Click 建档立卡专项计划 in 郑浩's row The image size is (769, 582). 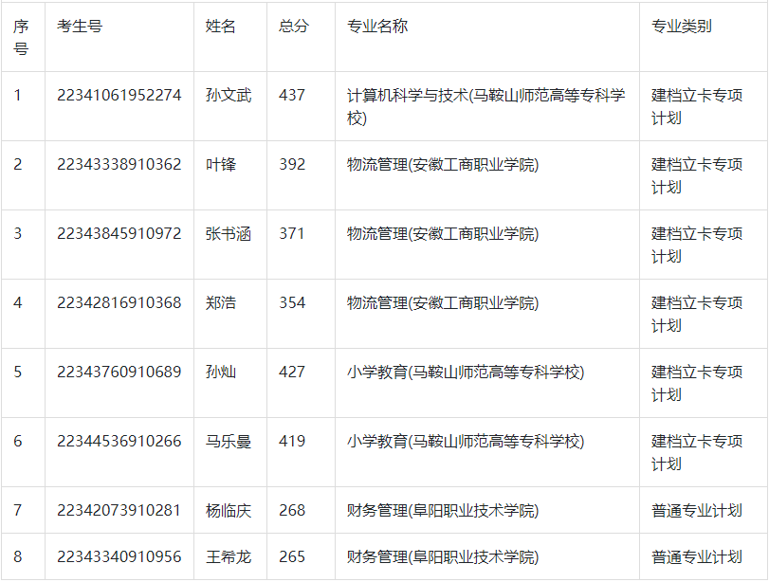[697, 314]
